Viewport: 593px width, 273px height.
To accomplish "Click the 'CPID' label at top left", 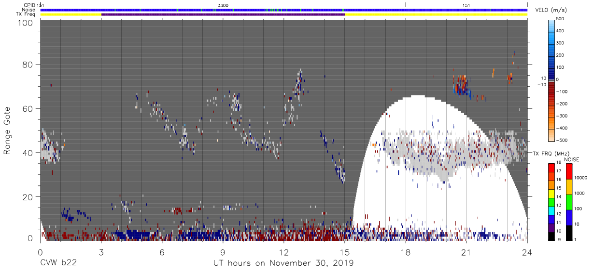I will click(29, 5).
